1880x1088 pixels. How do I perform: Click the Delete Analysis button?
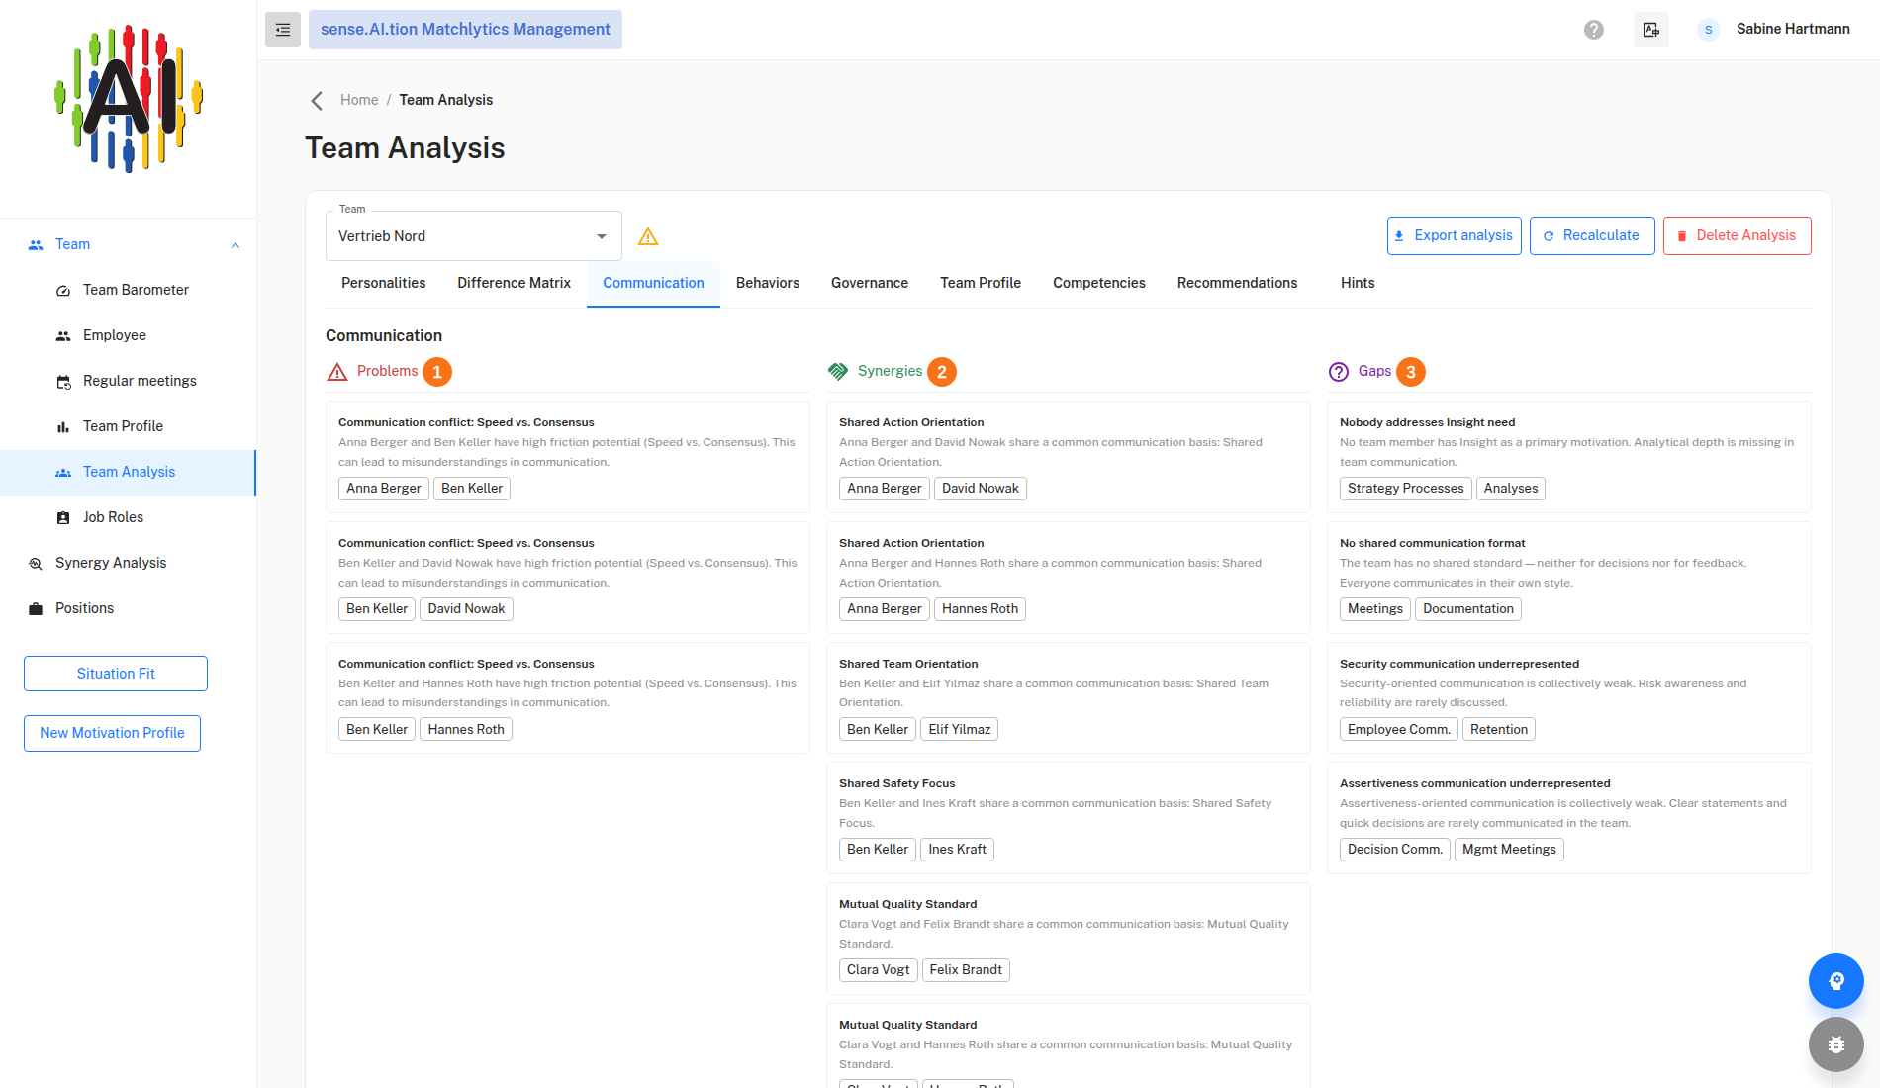1738,236
